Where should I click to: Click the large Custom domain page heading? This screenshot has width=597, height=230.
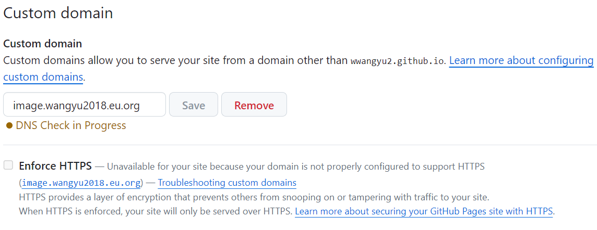58,14
